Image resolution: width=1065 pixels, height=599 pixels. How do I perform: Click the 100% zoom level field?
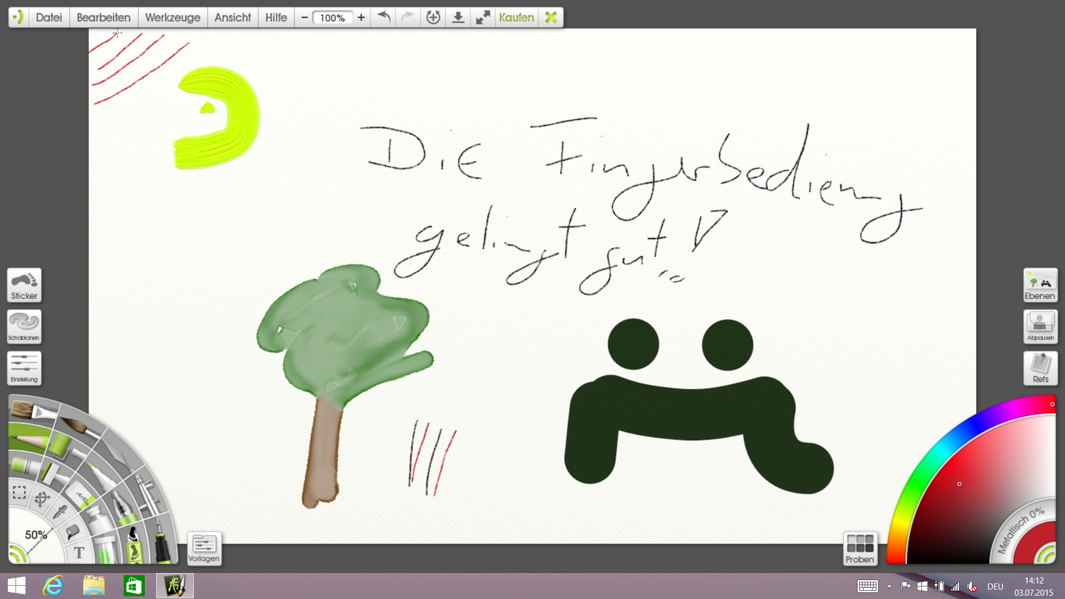332,18
